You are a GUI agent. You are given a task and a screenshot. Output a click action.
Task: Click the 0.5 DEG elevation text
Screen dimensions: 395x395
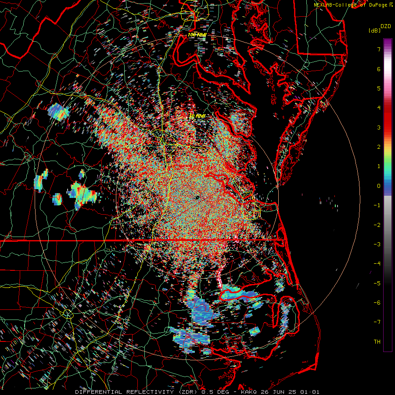click(215, 392)
